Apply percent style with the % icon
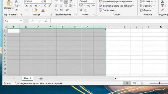This screenshot has width=168, height=94. point(88,6)
